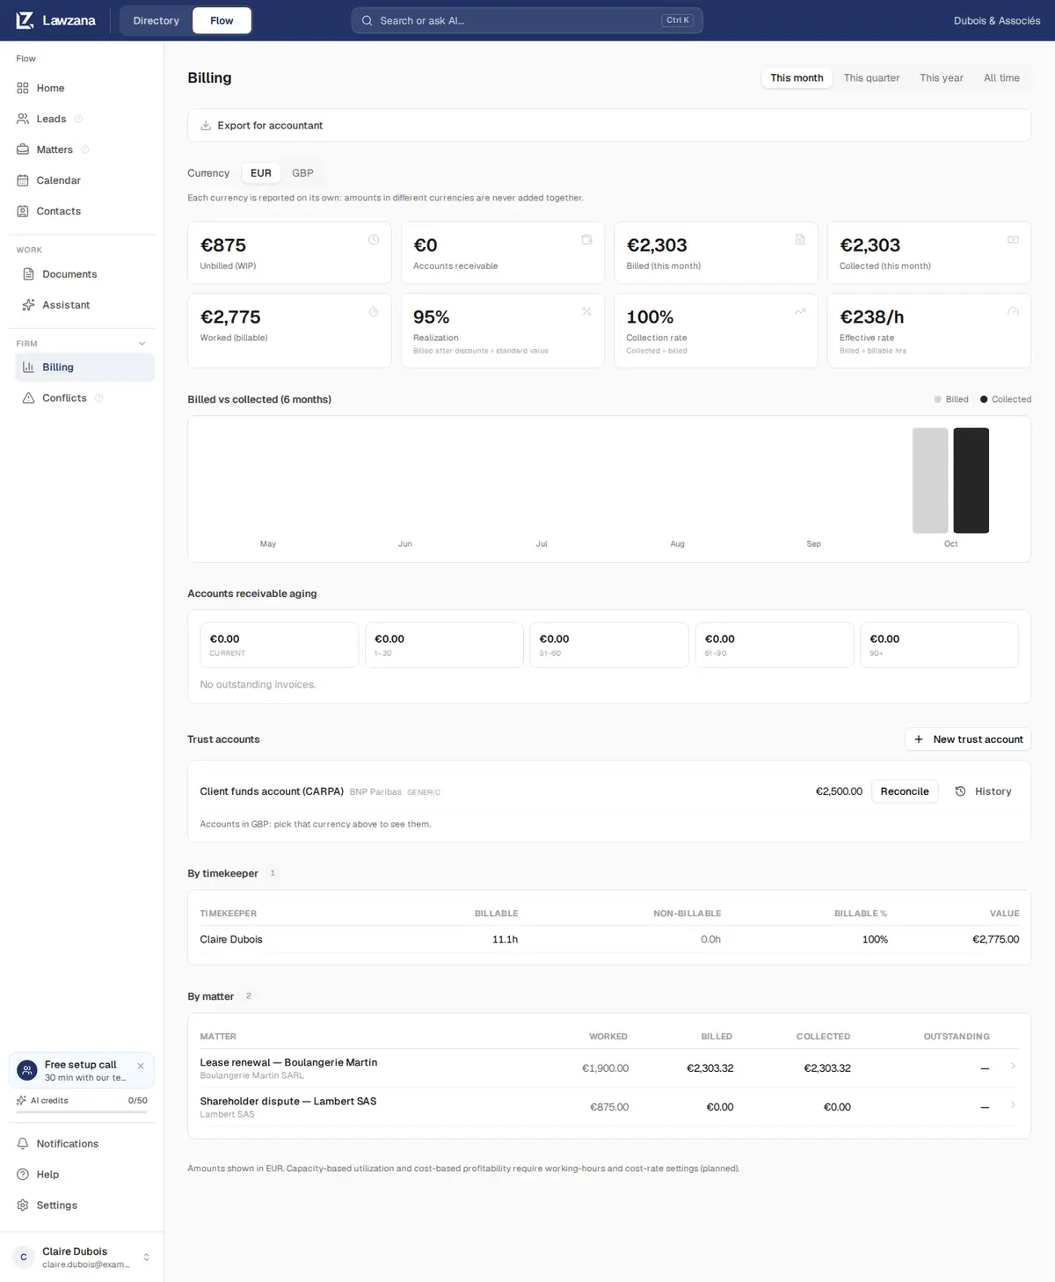Collapse the Firm sidebar section
1055x1282 pixels.
142,344
